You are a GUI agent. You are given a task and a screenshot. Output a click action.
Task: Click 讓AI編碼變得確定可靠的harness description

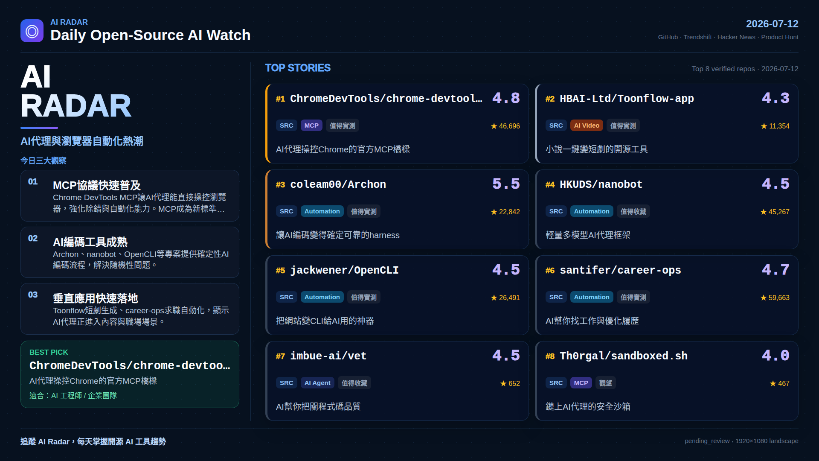[338, 235]
